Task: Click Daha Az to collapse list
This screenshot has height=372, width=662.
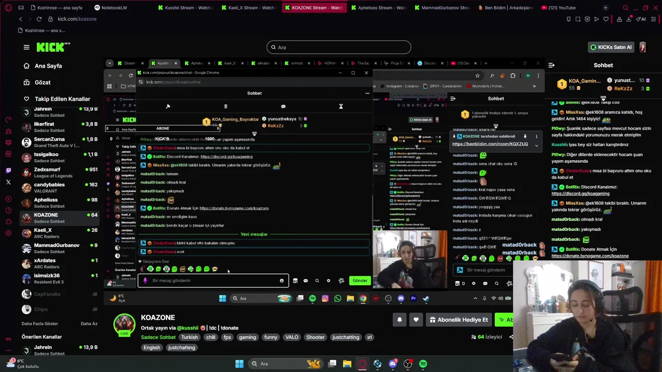Action: (89, 323)
